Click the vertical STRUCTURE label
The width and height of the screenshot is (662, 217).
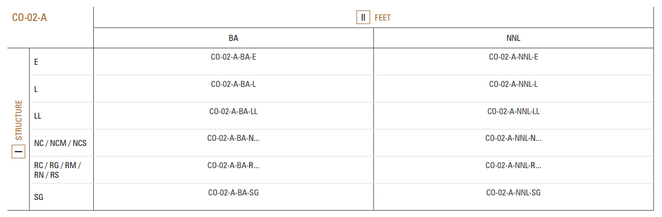[19, 120]
